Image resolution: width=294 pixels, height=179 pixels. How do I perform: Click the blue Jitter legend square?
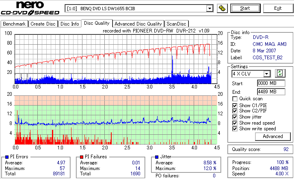pyautogui.click(x=157, y=157)
